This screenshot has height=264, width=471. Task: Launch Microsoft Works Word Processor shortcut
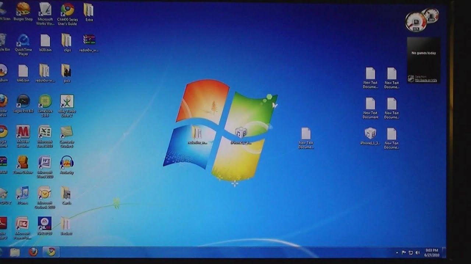pos(45,14)
